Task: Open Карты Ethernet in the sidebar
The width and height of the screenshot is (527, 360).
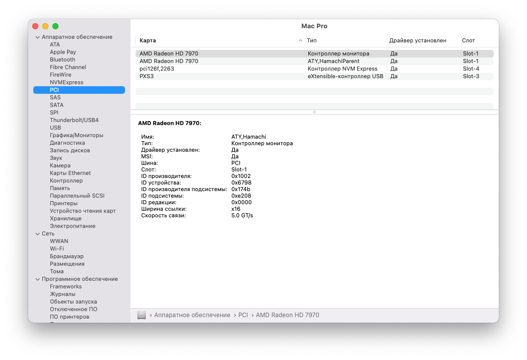Action: (x=70, y=173)
